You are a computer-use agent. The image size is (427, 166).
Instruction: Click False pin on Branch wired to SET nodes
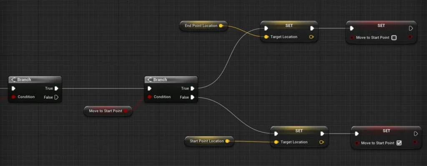(x=192, y=98)
